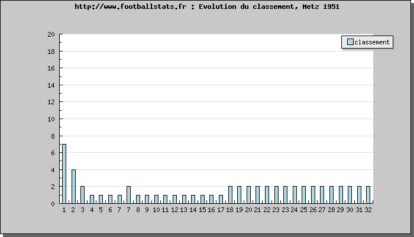The height and width of the screenshot is (237, 414).
Task: Select the x-axis label '14'
Action: tap(193, 210)
